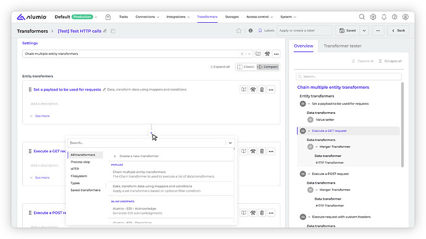Mark transformer as favorite with the star

(239, 31)
